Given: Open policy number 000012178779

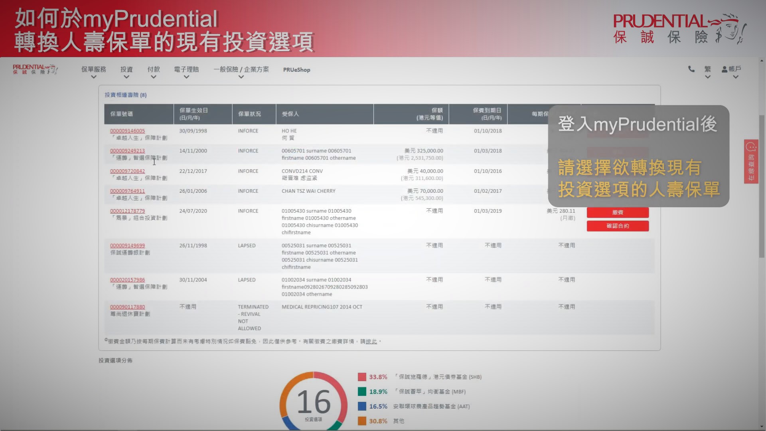Looking at the screenshot, I should 127,211.
